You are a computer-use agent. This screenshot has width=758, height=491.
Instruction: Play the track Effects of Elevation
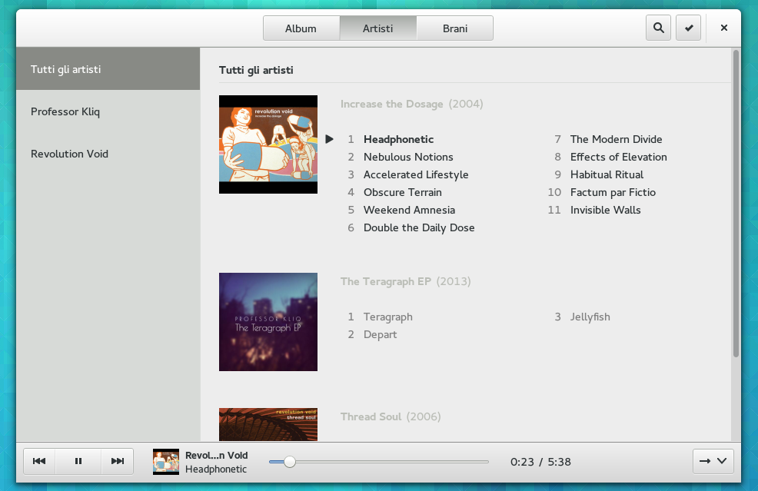[618, 157]
